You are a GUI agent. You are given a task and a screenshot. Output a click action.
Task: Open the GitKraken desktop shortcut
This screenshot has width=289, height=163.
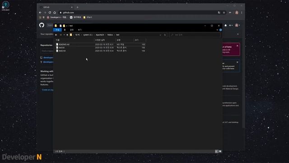[5, 6]
